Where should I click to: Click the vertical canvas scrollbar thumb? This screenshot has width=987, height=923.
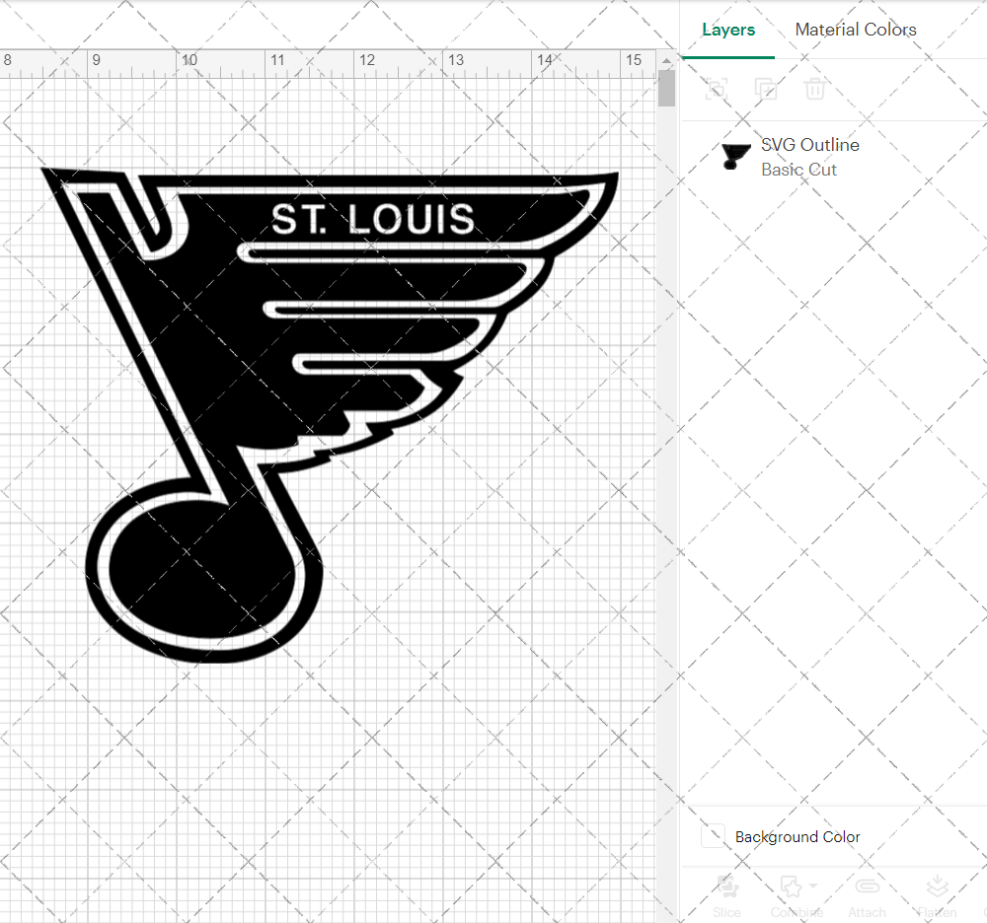(x=666, y=89)
